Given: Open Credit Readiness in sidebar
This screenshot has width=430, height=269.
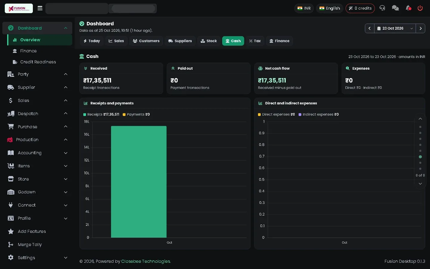Looking at the screenshot, I should click(40, 62).
